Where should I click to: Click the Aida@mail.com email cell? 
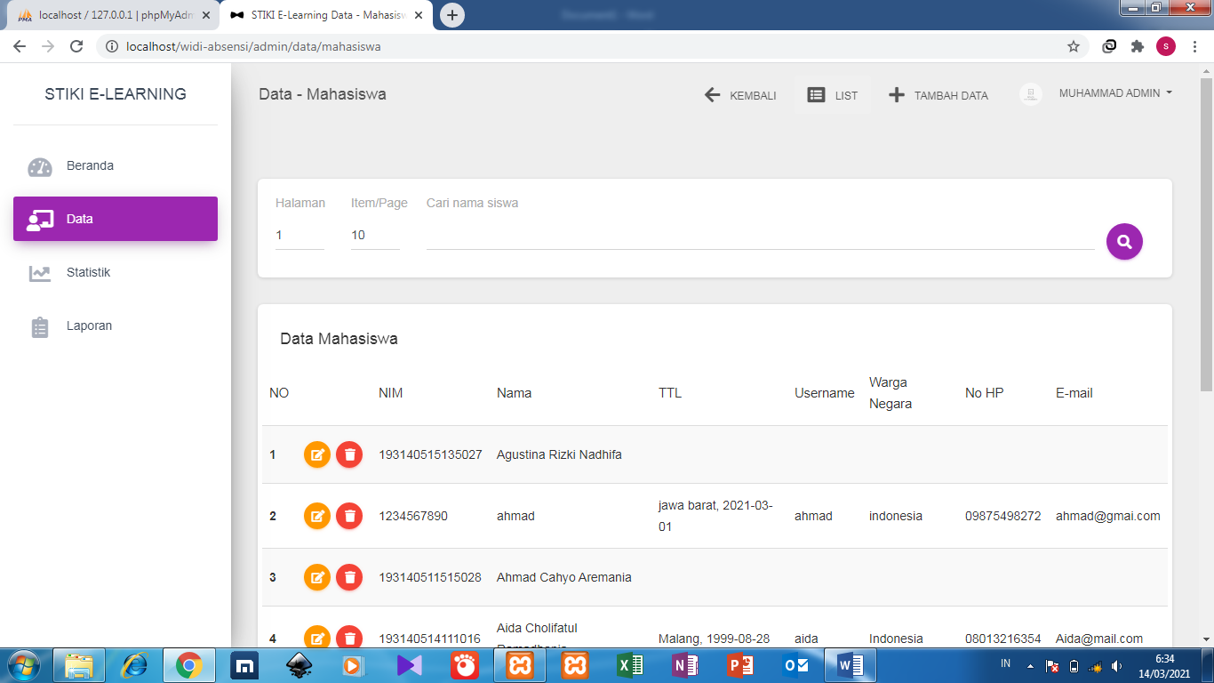tap(1099, 639)
